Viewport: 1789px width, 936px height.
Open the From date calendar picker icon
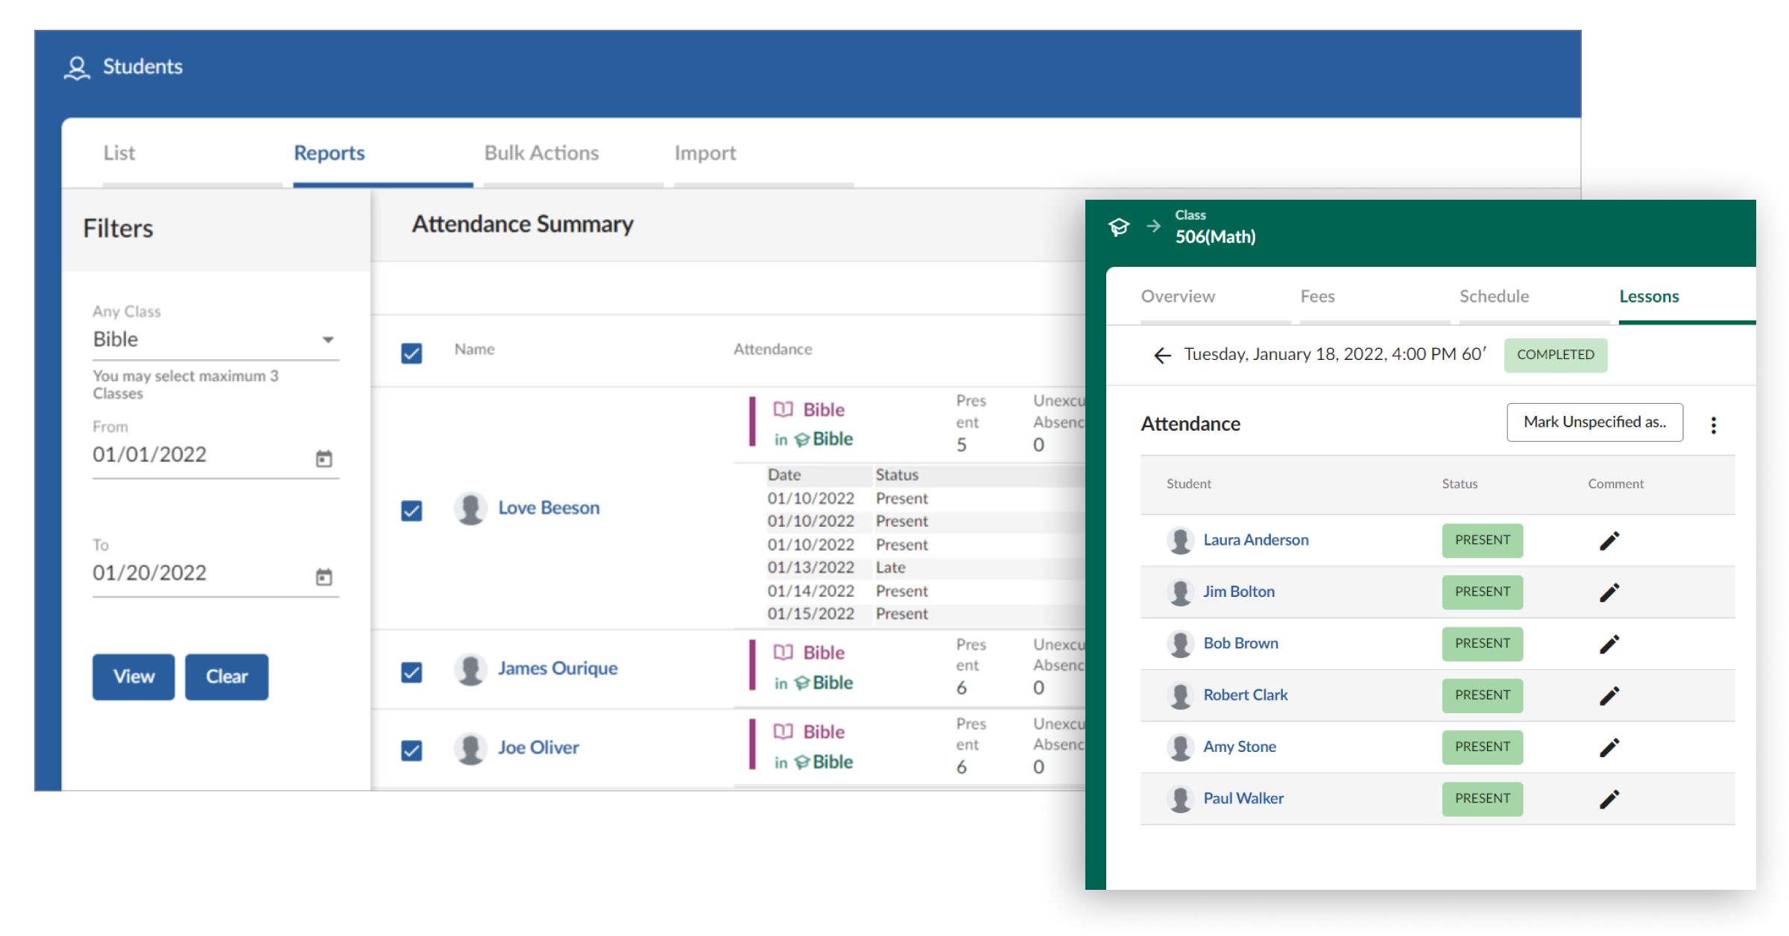click(x=324, y=458)
